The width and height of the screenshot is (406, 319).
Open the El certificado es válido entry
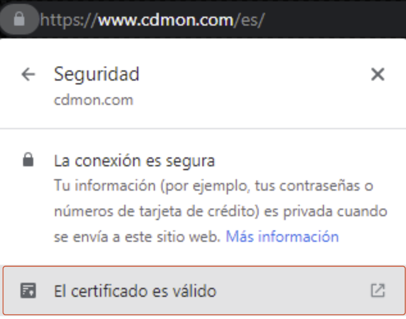[x=204, y=290]
